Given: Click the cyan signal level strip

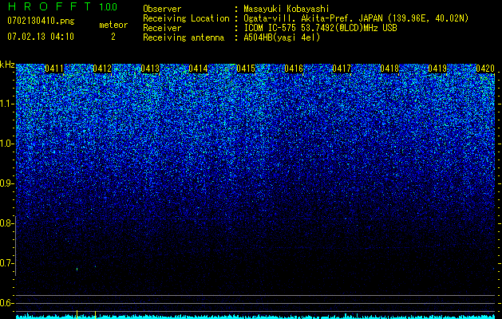Looking at the screenshot, I should 255,317.
